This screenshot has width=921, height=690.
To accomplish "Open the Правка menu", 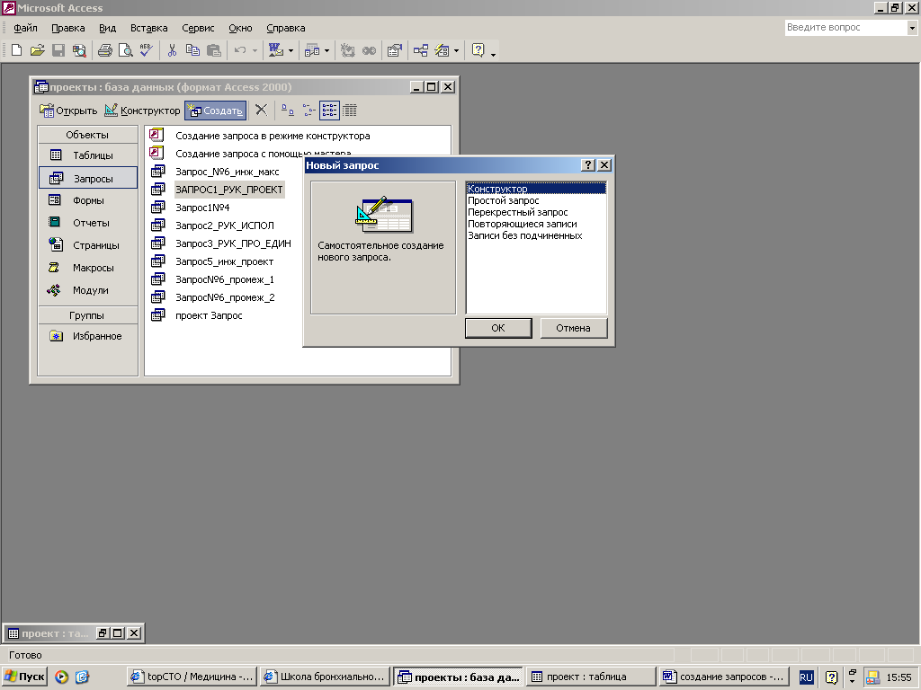I will (68, 28).
